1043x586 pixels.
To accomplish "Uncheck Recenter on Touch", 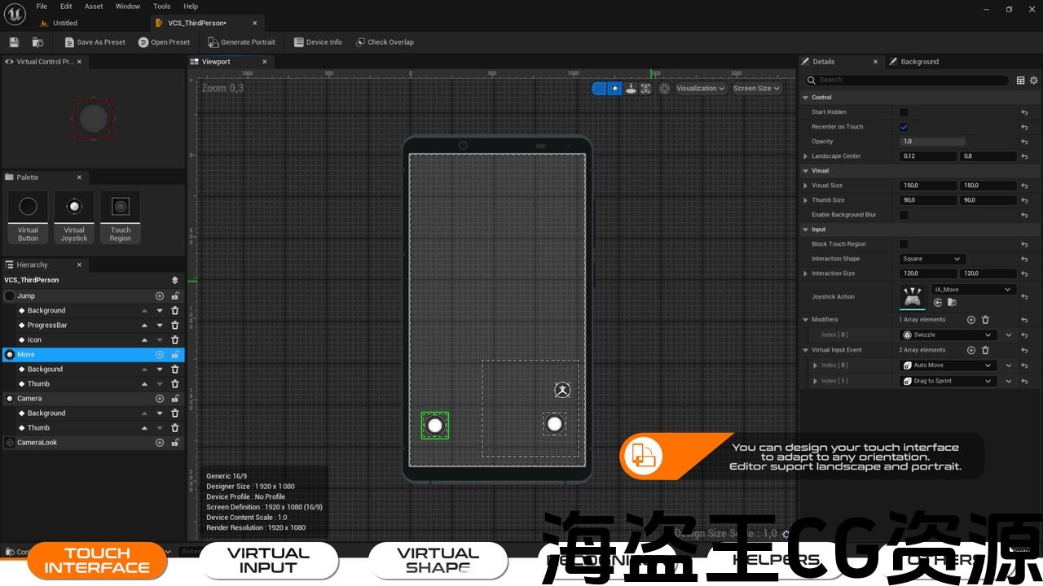I will coord(904,127).
